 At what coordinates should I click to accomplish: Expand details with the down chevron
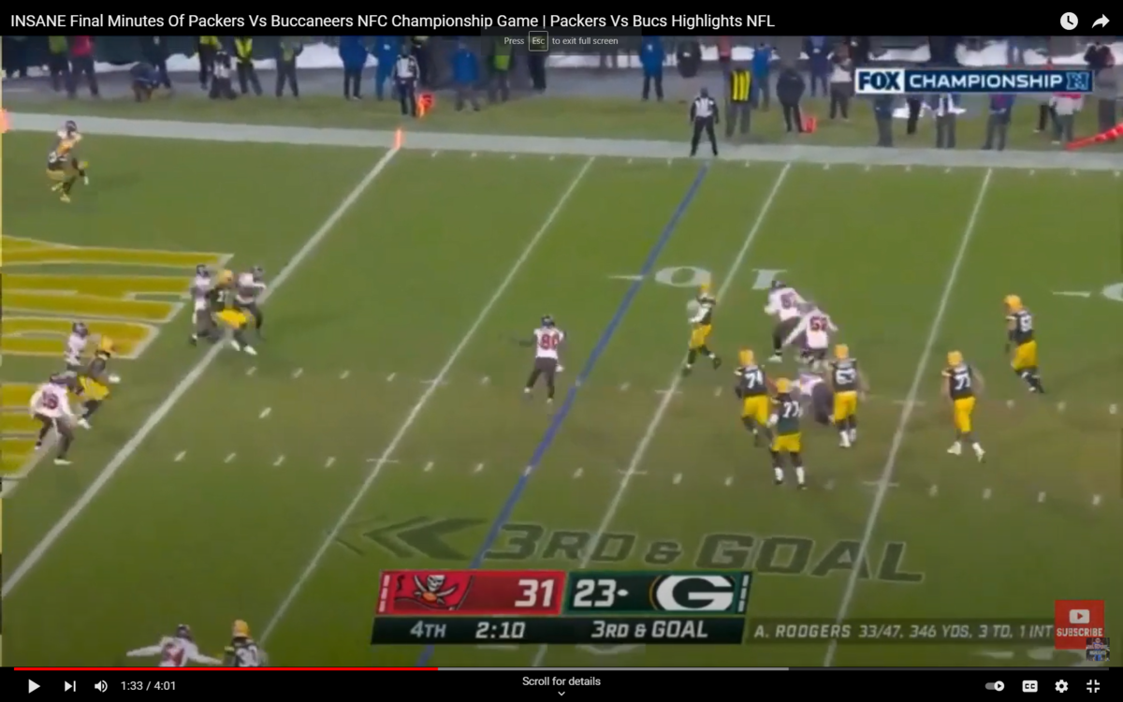(x=561, y=694)
